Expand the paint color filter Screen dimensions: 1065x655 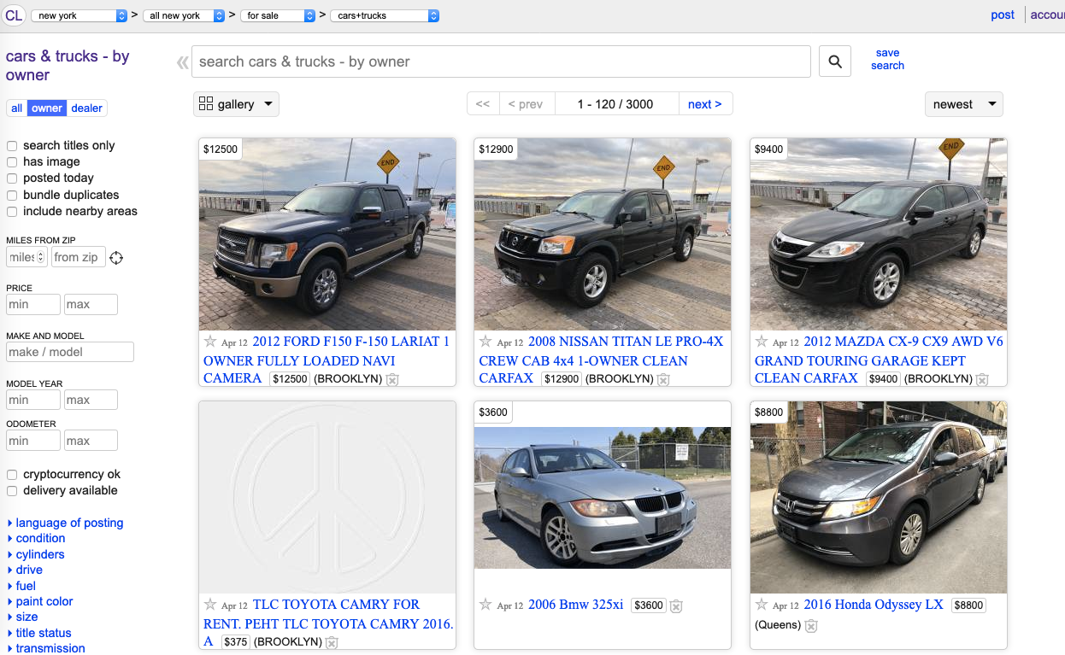pos(40,601)
